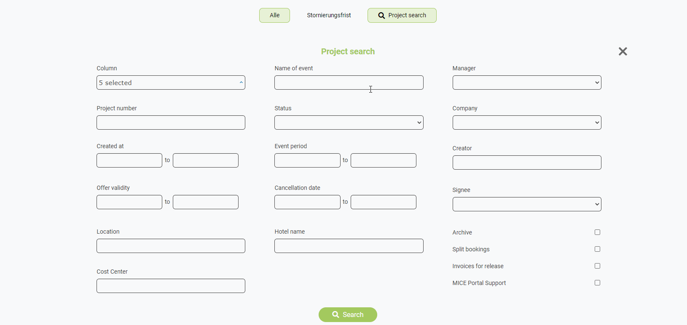
Task: Click the Event period end date field
Action: [x=384, y=160]
